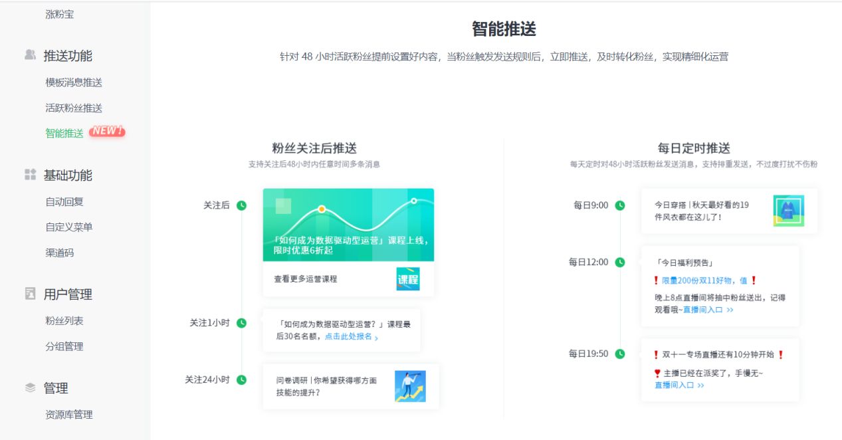
Task: Click the 每日12:00 timeline label
Action: coord(588,263)
